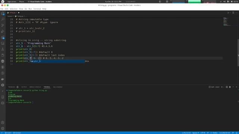The height and width of the screenshot is (134, 239).
Task: Click errors and warnings count in status bar
Action: click(8, 133)
